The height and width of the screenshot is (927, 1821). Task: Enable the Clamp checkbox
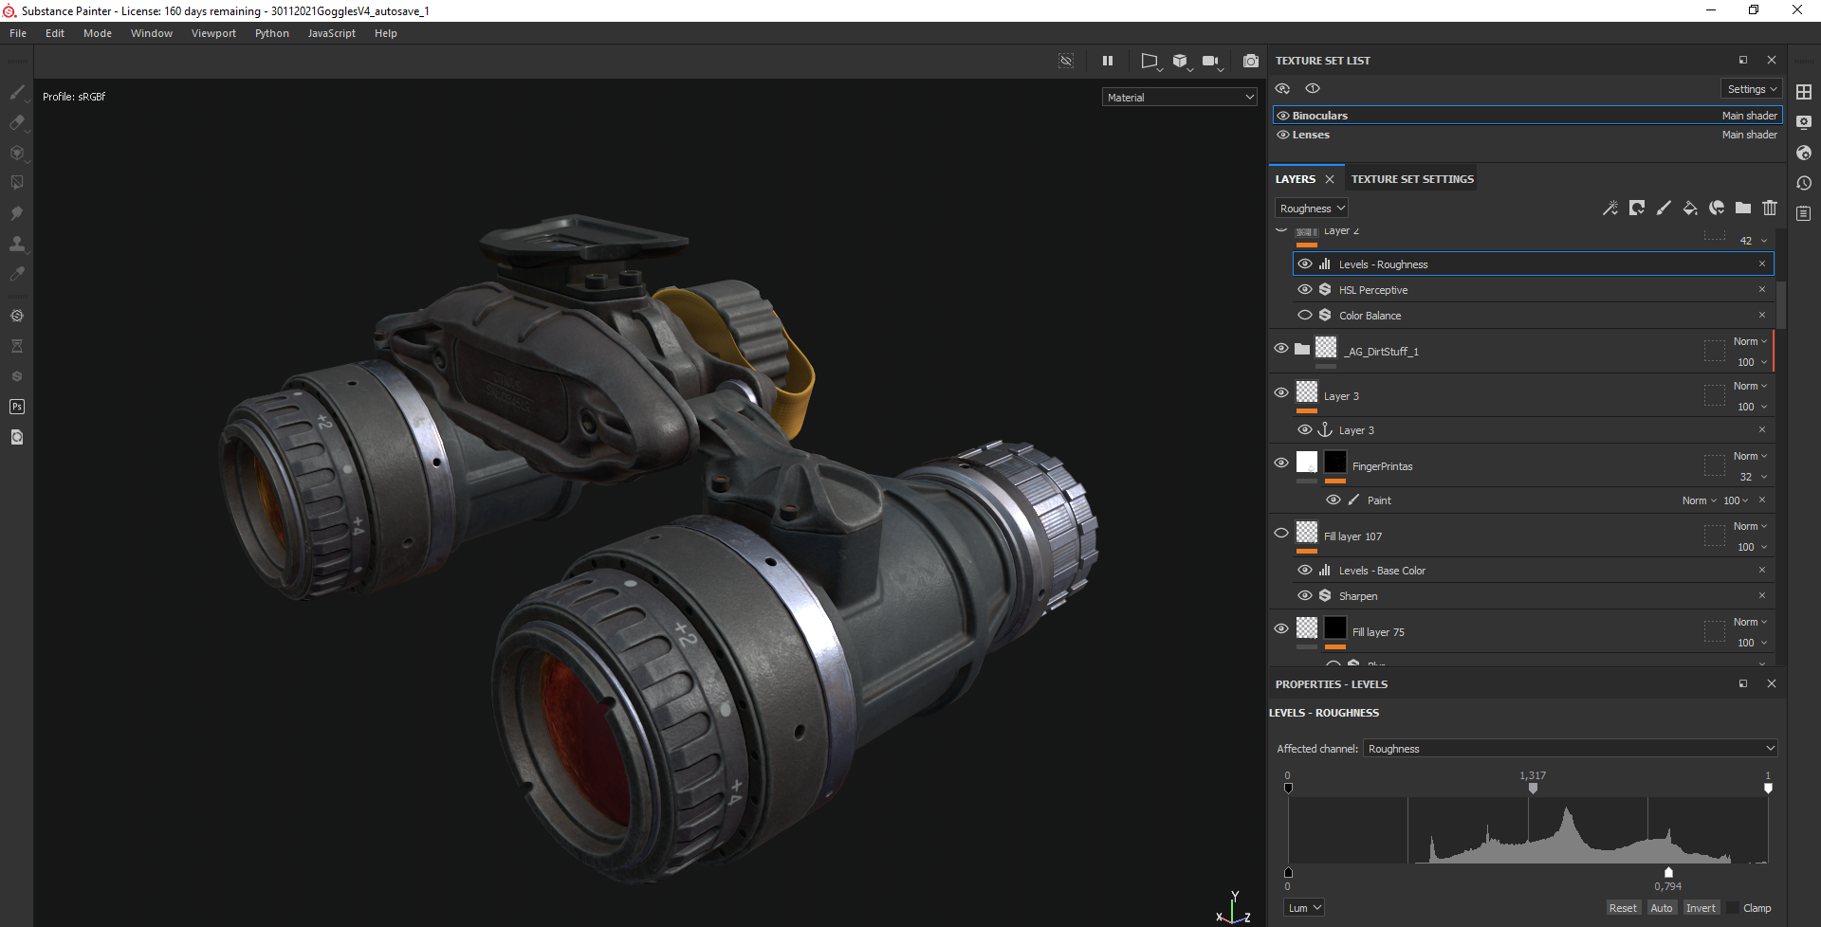coord(1734,908)
